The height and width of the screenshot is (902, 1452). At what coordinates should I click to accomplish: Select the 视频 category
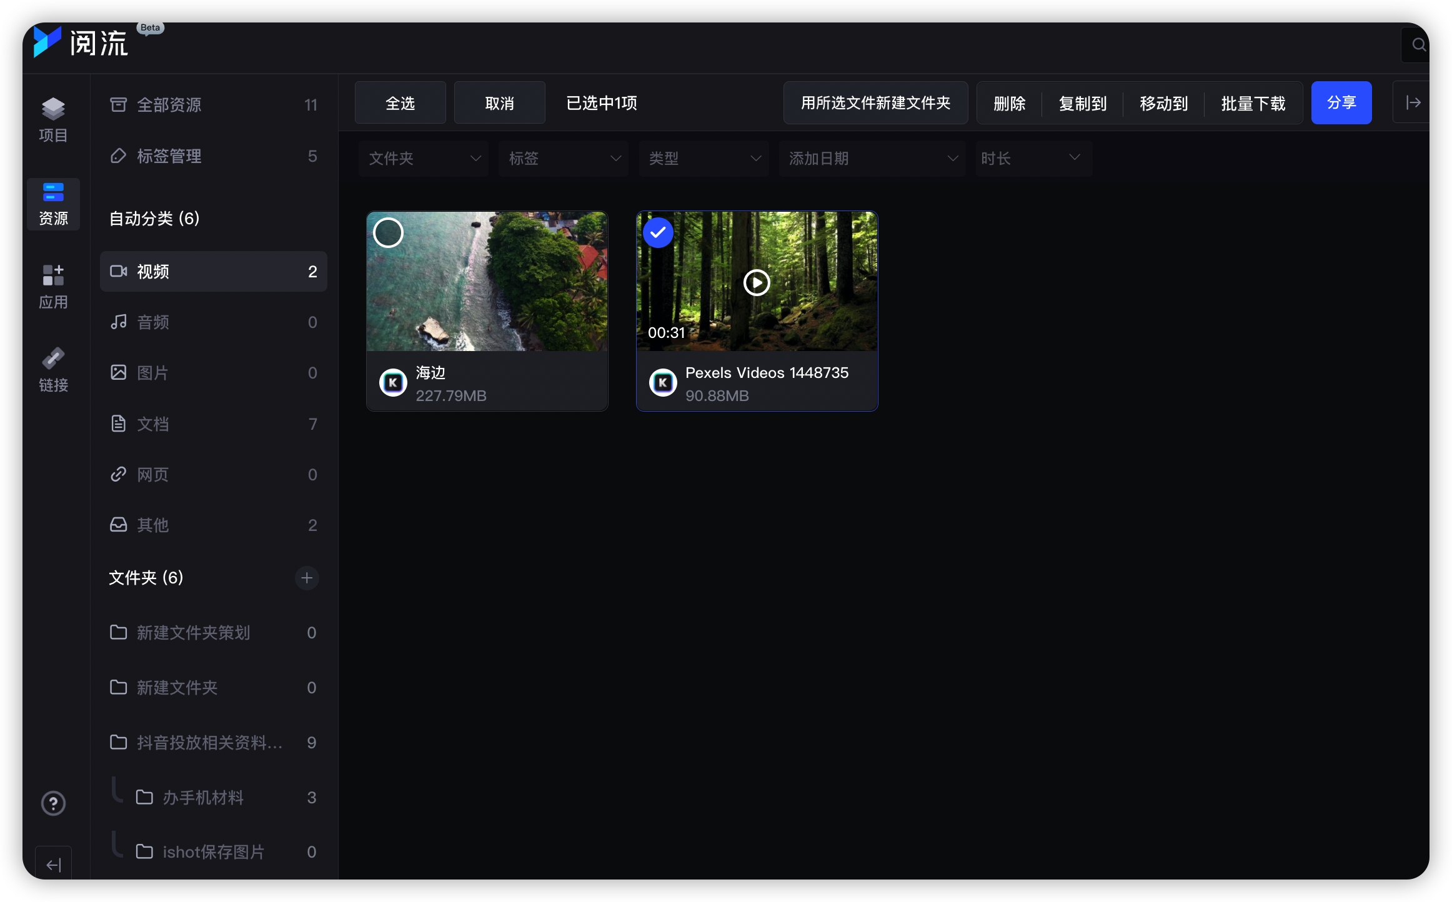click(x=214, y=272)
